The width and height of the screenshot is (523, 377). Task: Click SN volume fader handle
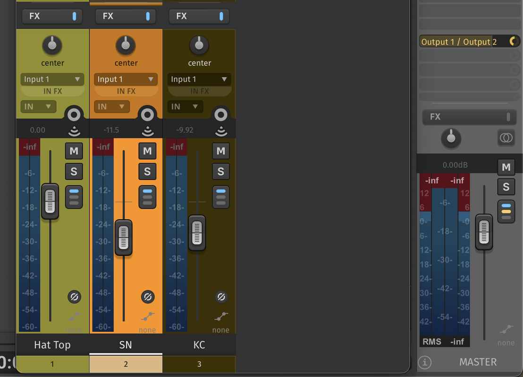point(123,238)
